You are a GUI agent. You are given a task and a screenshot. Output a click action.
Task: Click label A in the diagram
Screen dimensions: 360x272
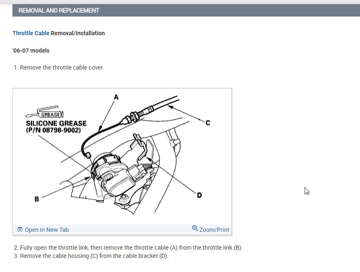point(116,97)
